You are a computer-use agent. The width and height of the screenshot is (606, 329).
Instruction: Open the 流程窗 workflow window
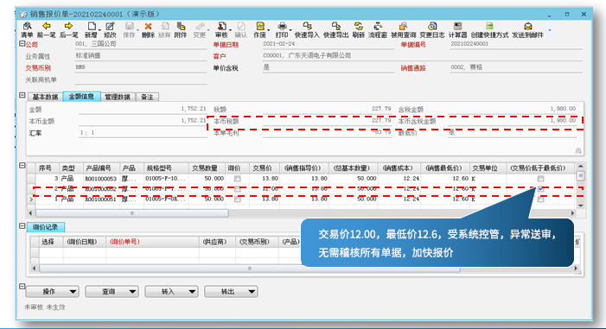(378, 29)
